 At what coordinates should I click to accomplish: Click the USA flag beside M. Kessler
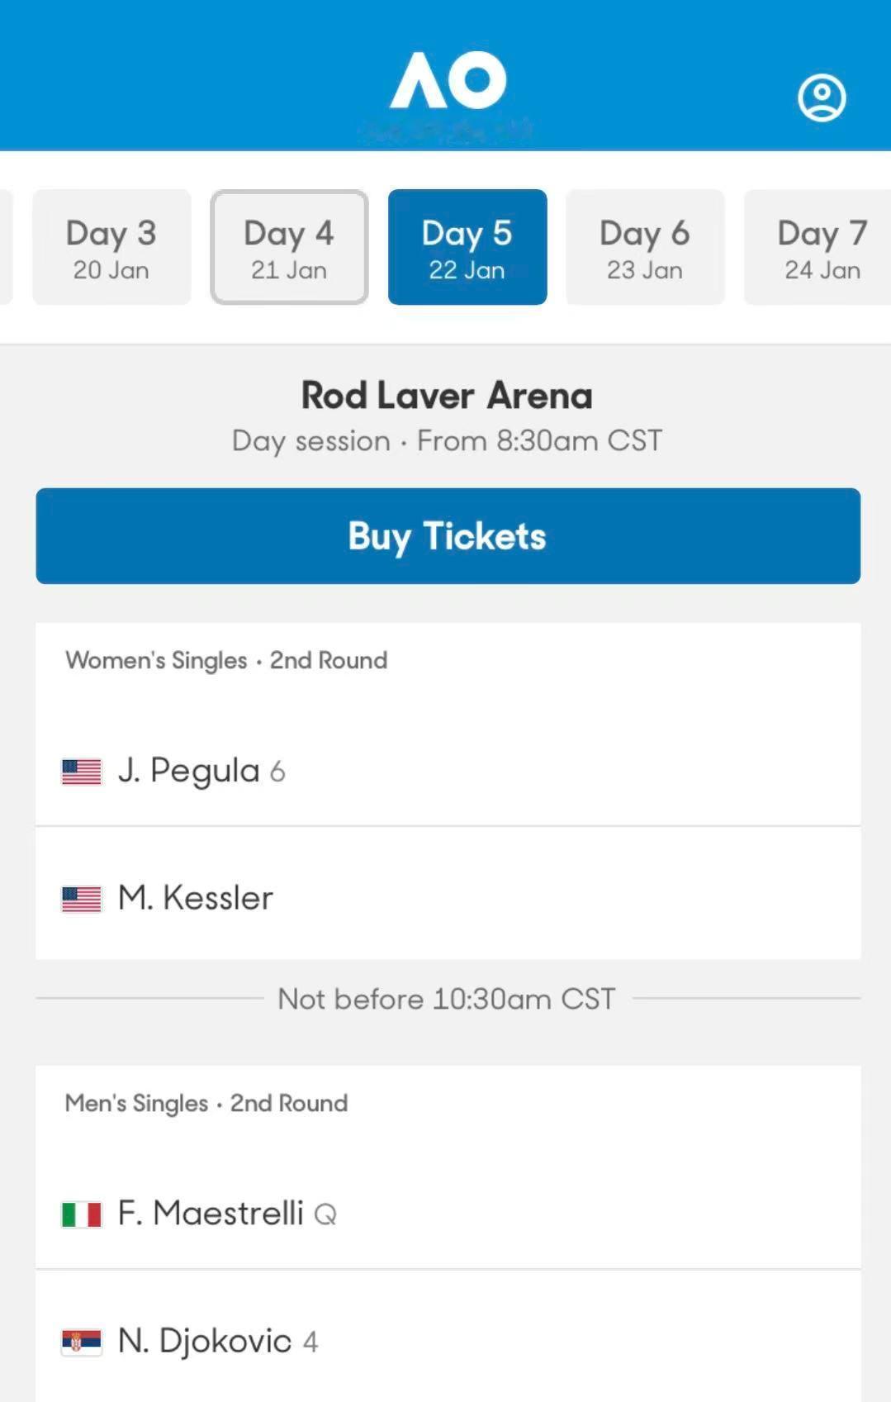[x=82, y=899]
